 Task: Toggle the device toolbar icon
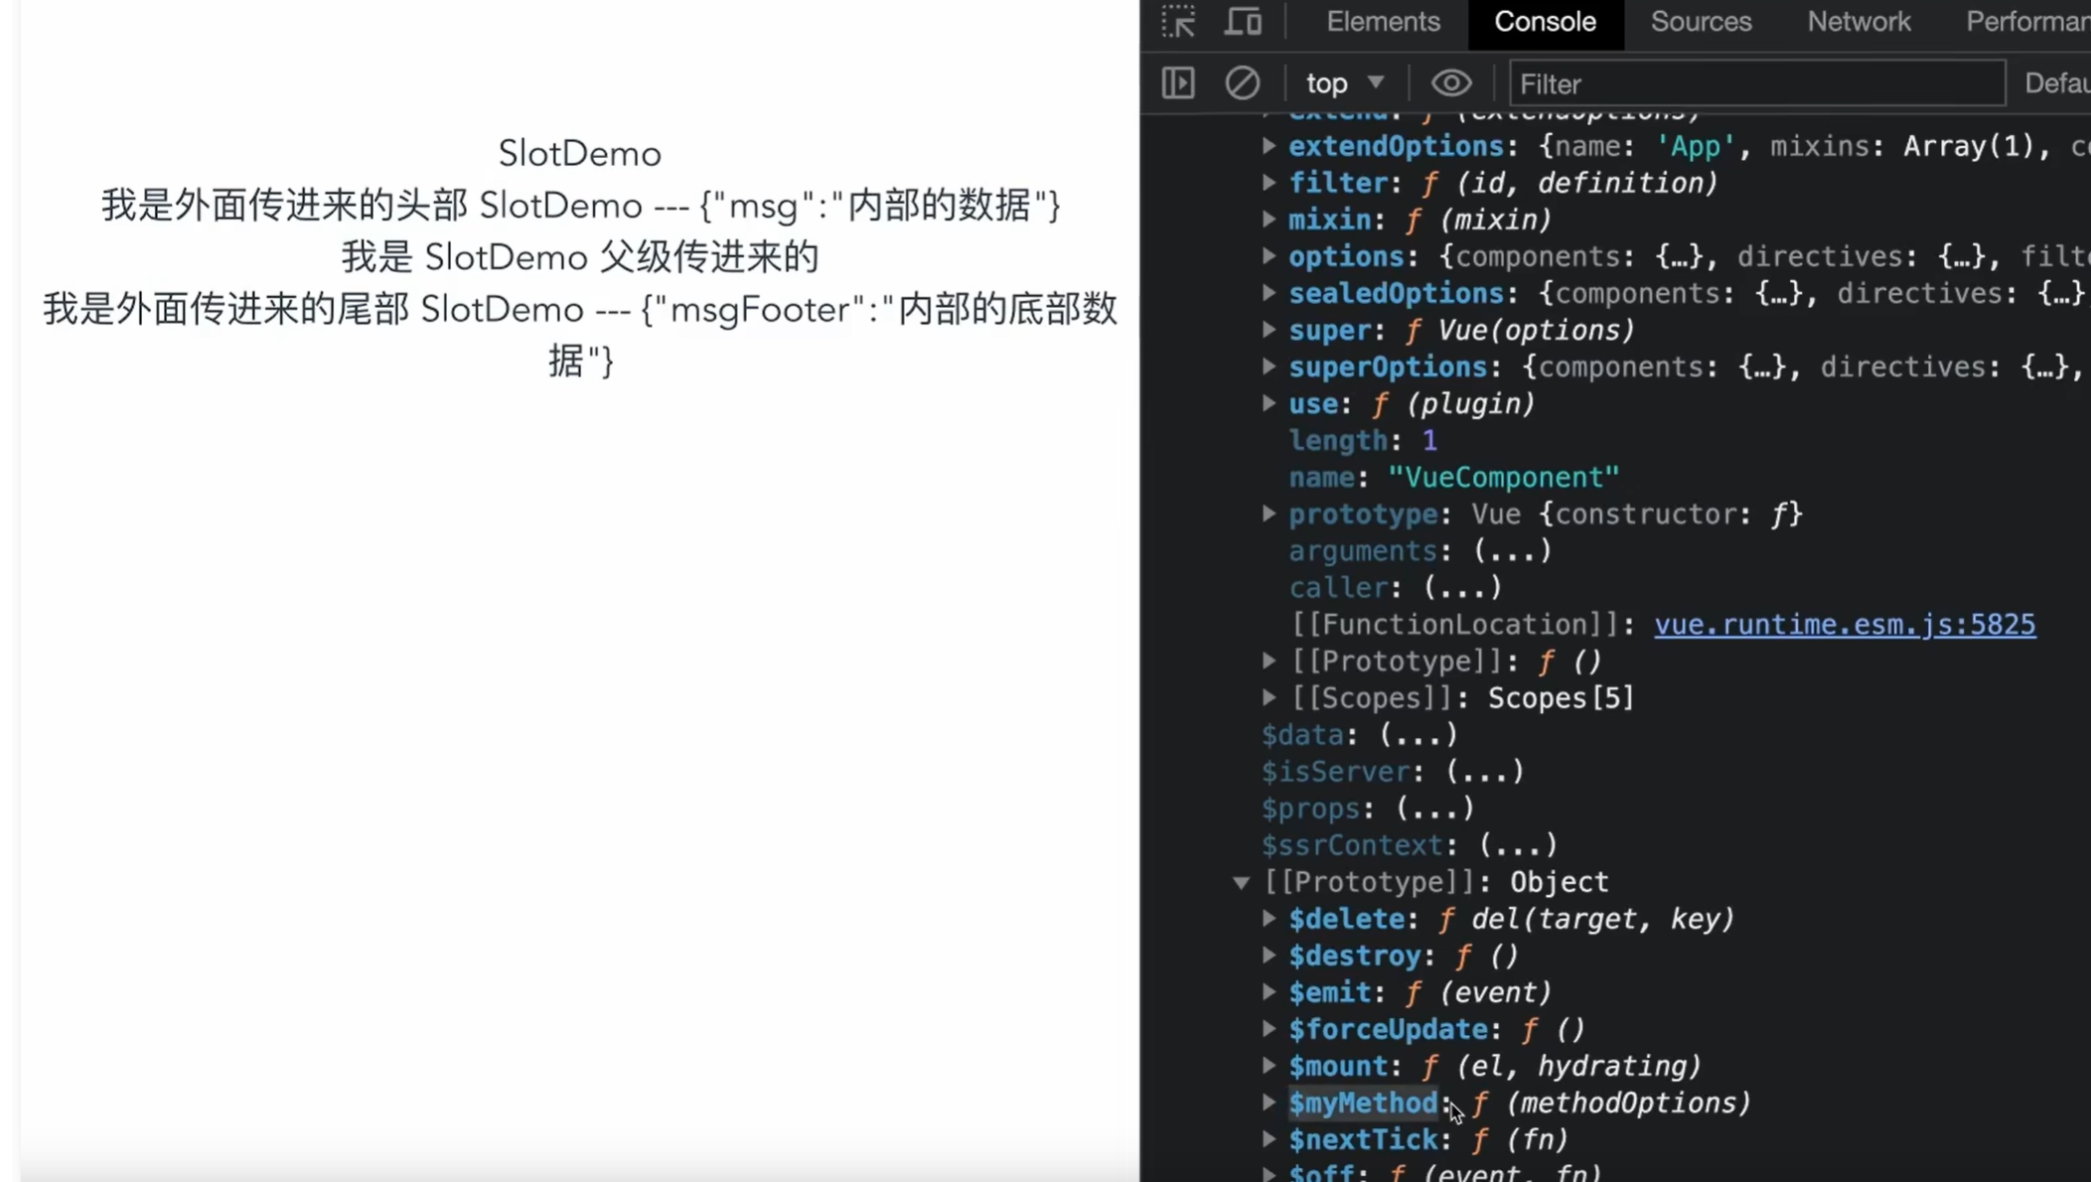(1242, 22)
